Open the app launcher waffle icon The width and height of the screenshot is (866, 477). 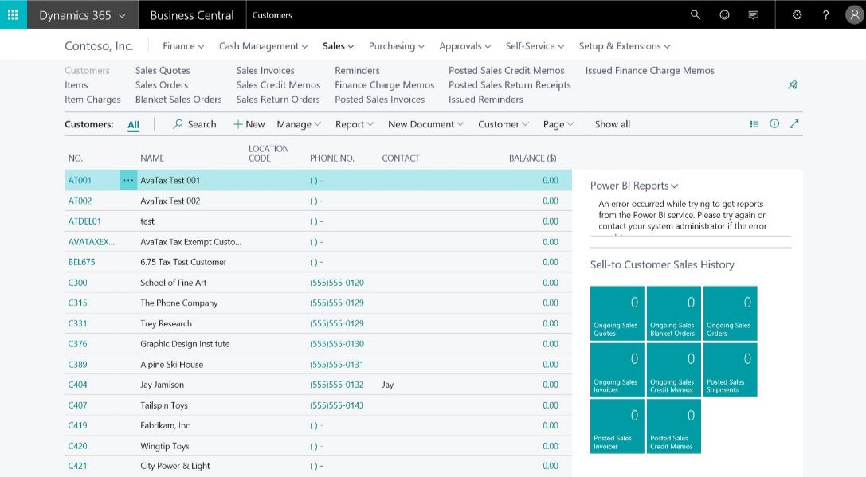pyautogui.click(x=13, y=14)
